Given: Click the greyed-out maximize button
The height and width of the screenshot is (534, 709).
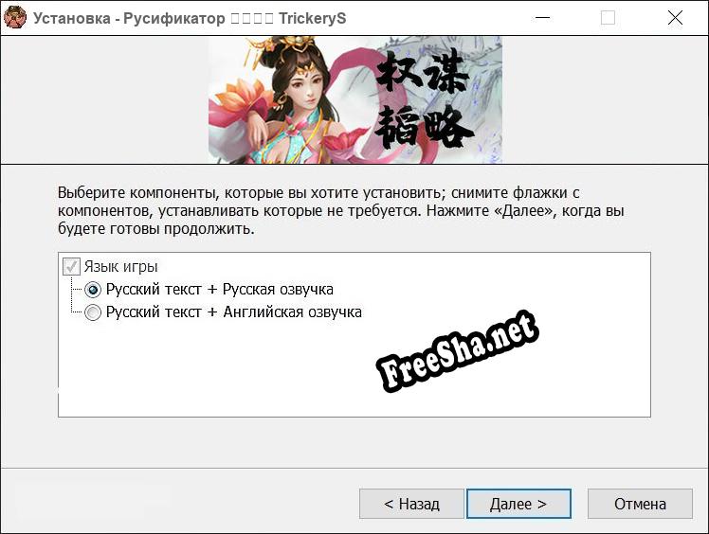Looking at the screenshot, I should click(x=608, y=17).
